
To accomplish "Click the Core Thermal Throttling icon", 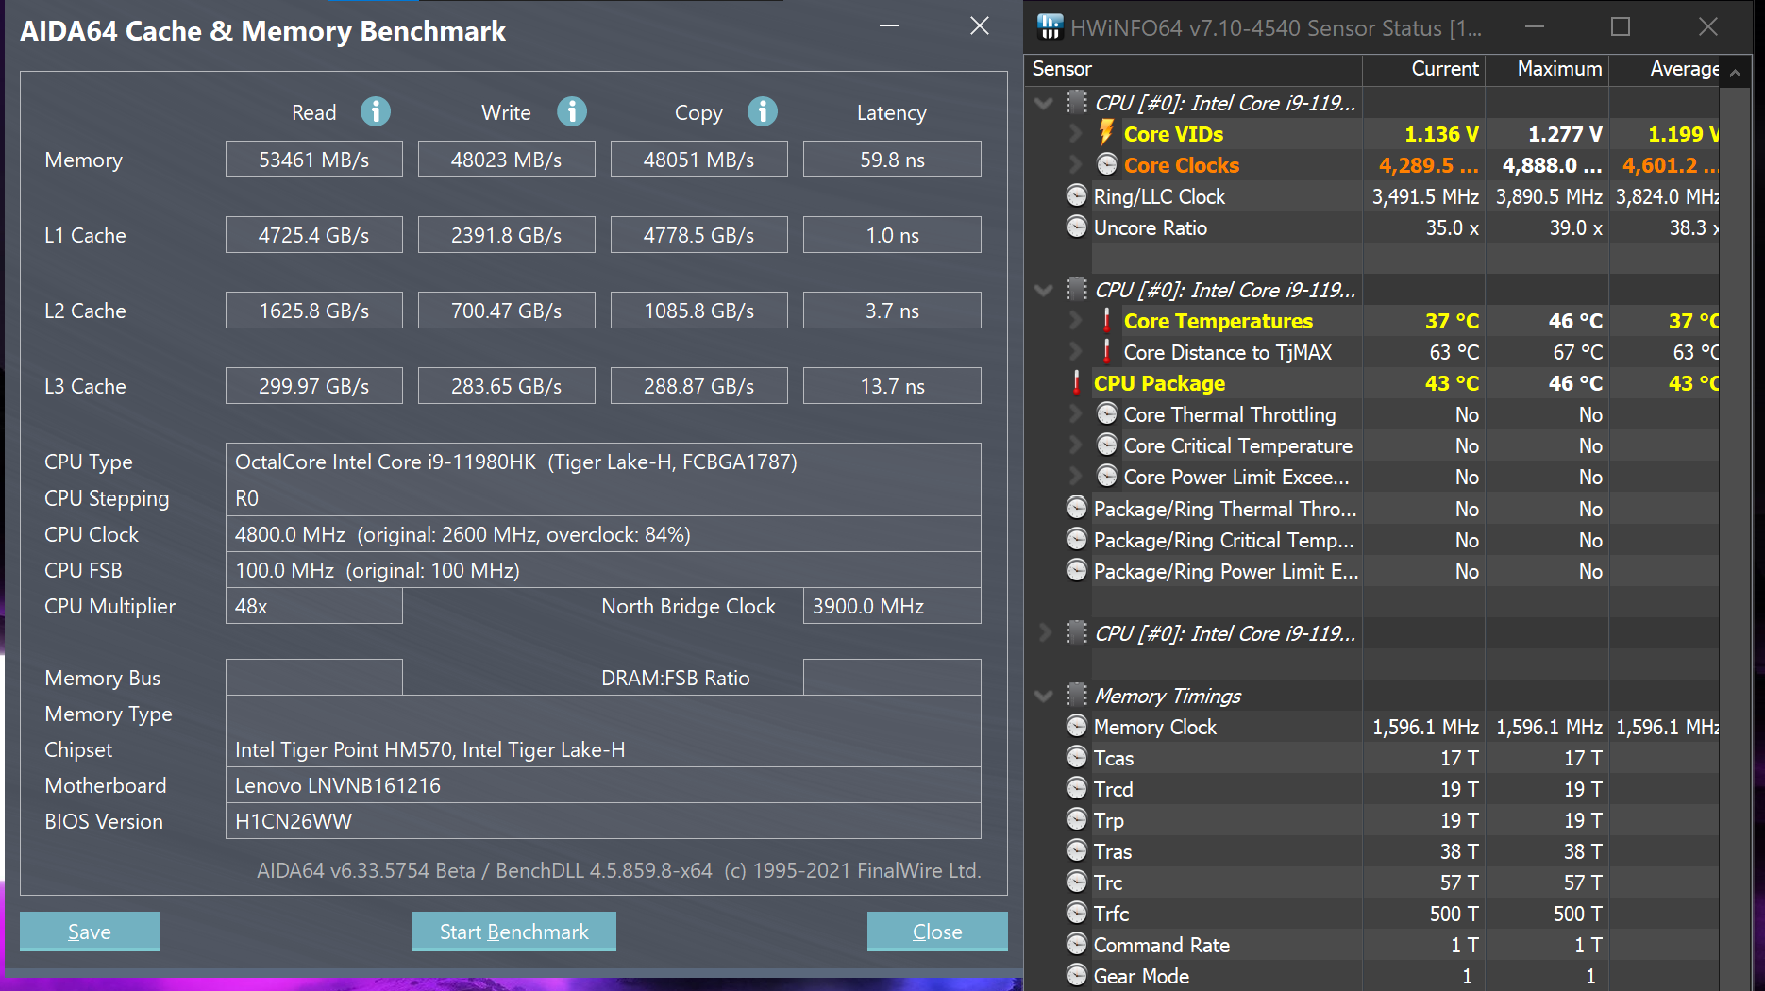I will point(1107,414).
